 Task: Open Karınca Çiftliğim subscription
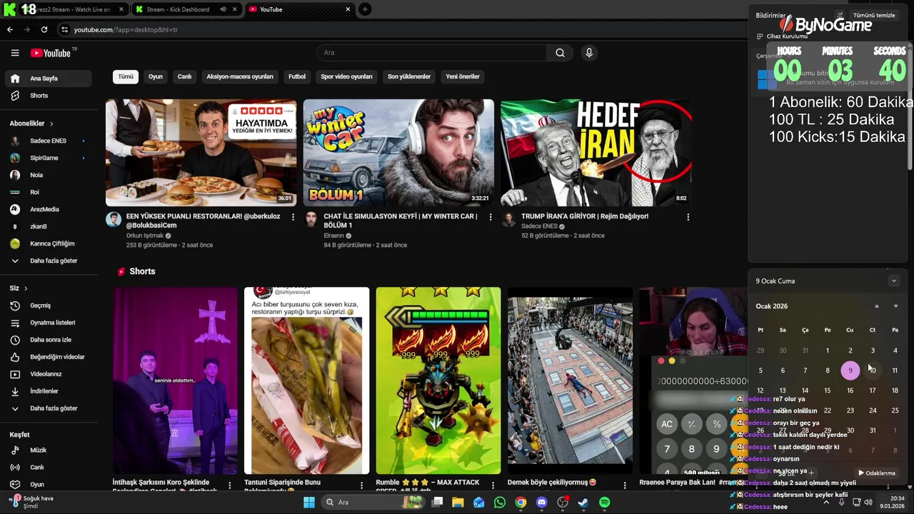(49, 243)
